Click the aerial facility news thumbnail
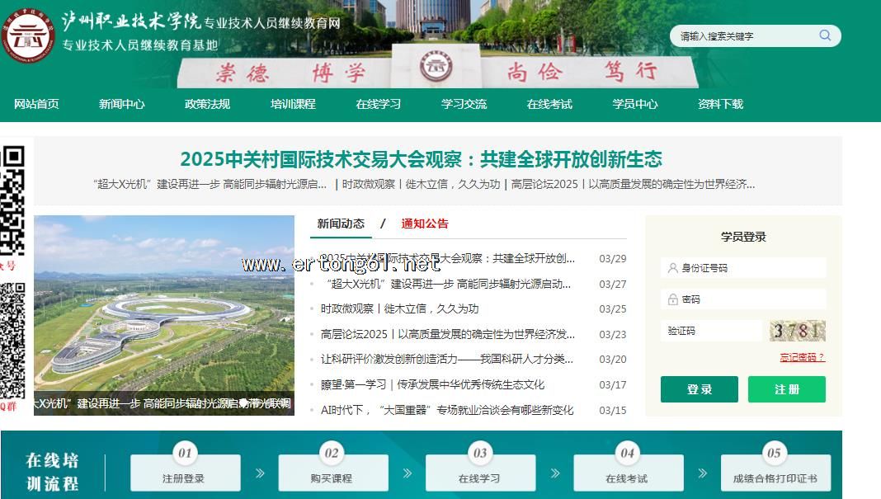This screenshot has height=499, width=881. [164, 313]
